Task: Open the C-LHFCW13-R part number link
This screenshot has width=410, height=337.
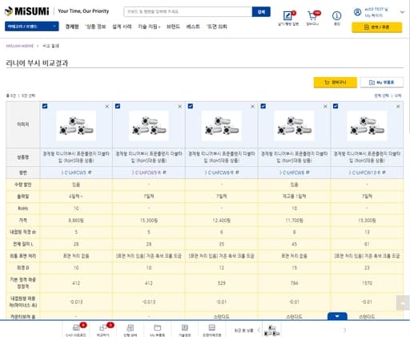Action: tap(364, 173)
